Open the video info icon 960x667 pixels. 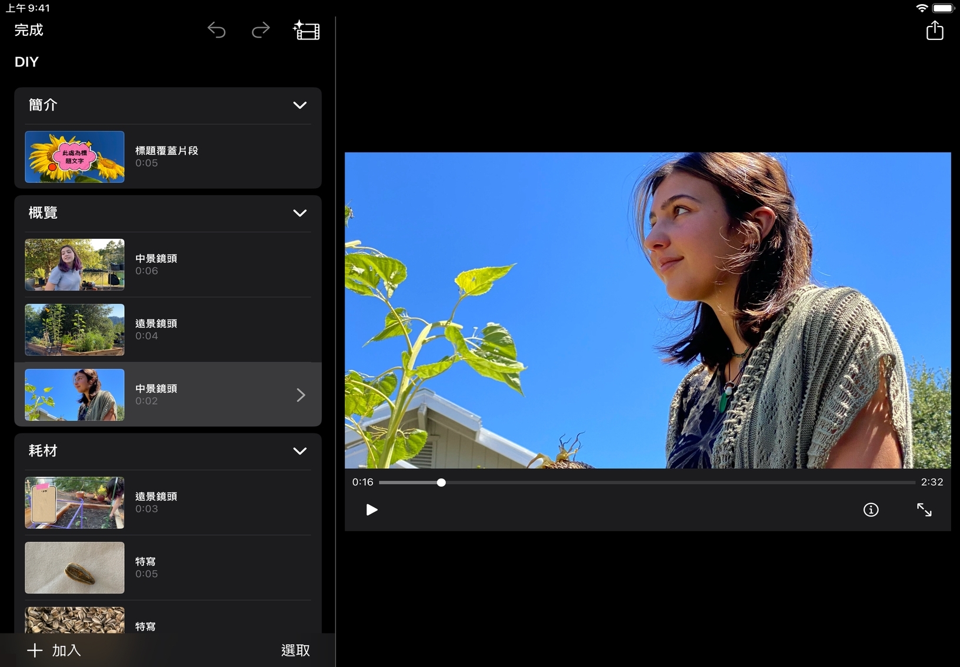click(871, 509)
